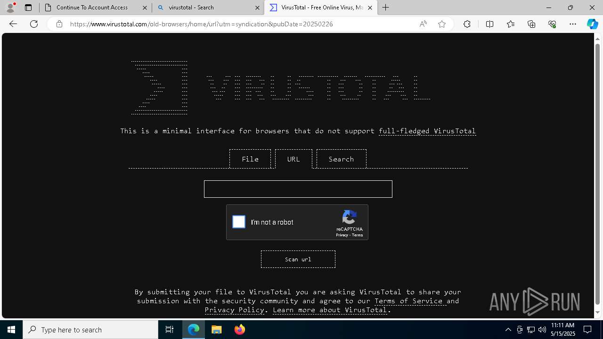Image resolution: width=603 pixels, height=339 pixels.
Task: Open the network status tray icon
Action: coord(531,330)
